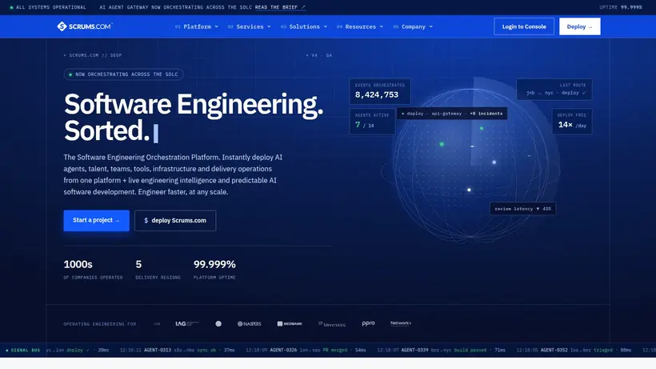Click Start a project button
Viewport: 656px width, 369px height.
click(x=96, y=220)
